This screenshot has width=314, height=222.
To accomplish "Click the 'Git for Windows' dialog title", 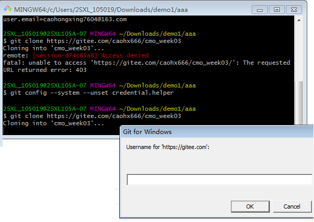I will click(147, 132).
